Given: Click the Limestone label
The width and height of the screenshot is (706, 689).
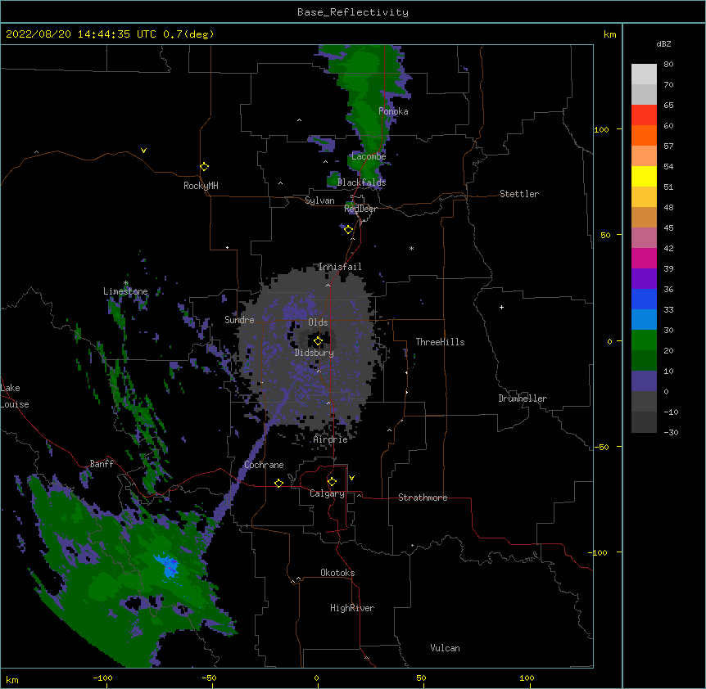Looking at the screenshot, I should coord(125,291).
